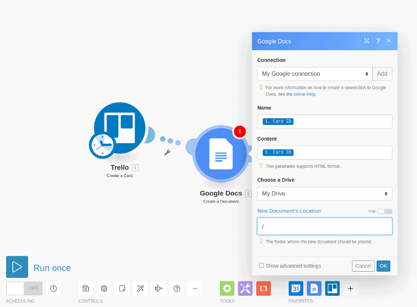Click the Google Docs module number 2 badge
Viewport: 417px width, 307px height.
coord(248,193)
